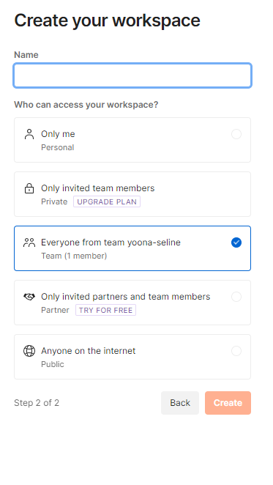Click the UPGRADE PLAN badge

[107, 201]
